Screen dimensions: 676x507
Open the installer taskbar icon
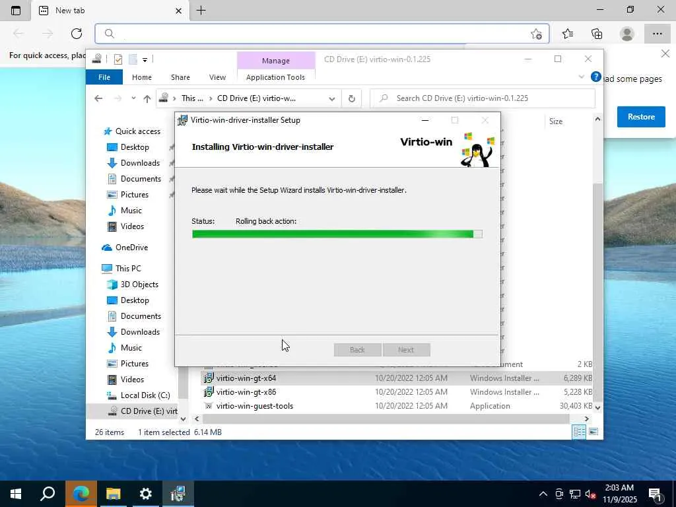(x=178, y=494)
